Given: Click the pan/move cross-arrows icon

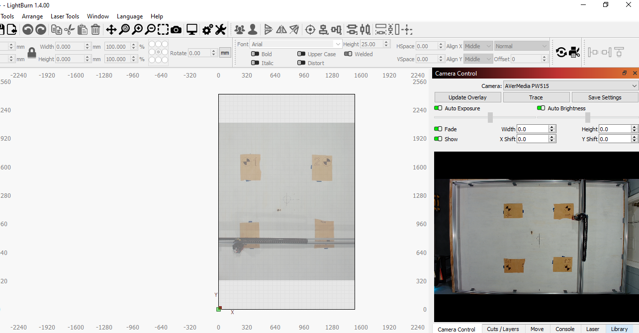Looking at the screenshot, I should [111, 30].
